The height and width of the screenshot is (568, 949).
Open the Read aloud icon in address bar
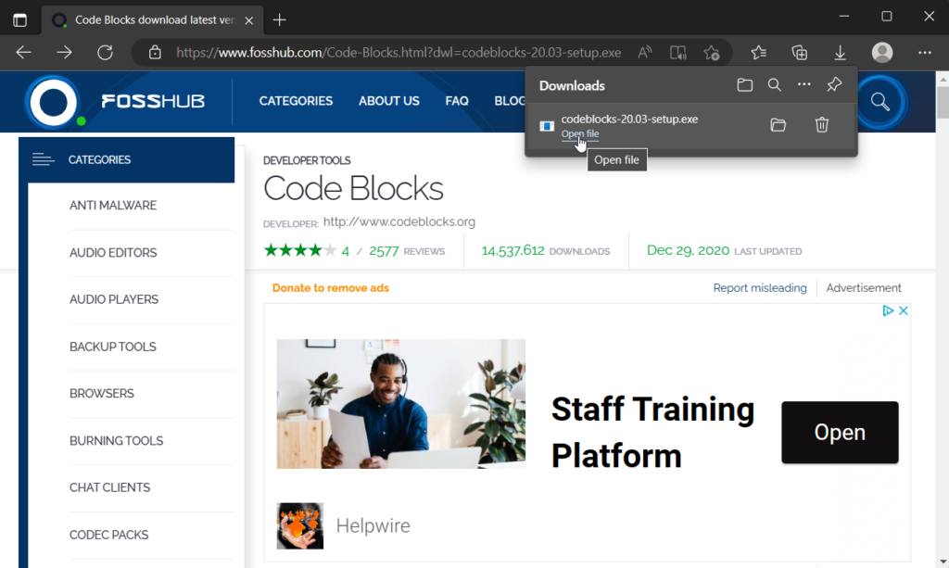645,53
